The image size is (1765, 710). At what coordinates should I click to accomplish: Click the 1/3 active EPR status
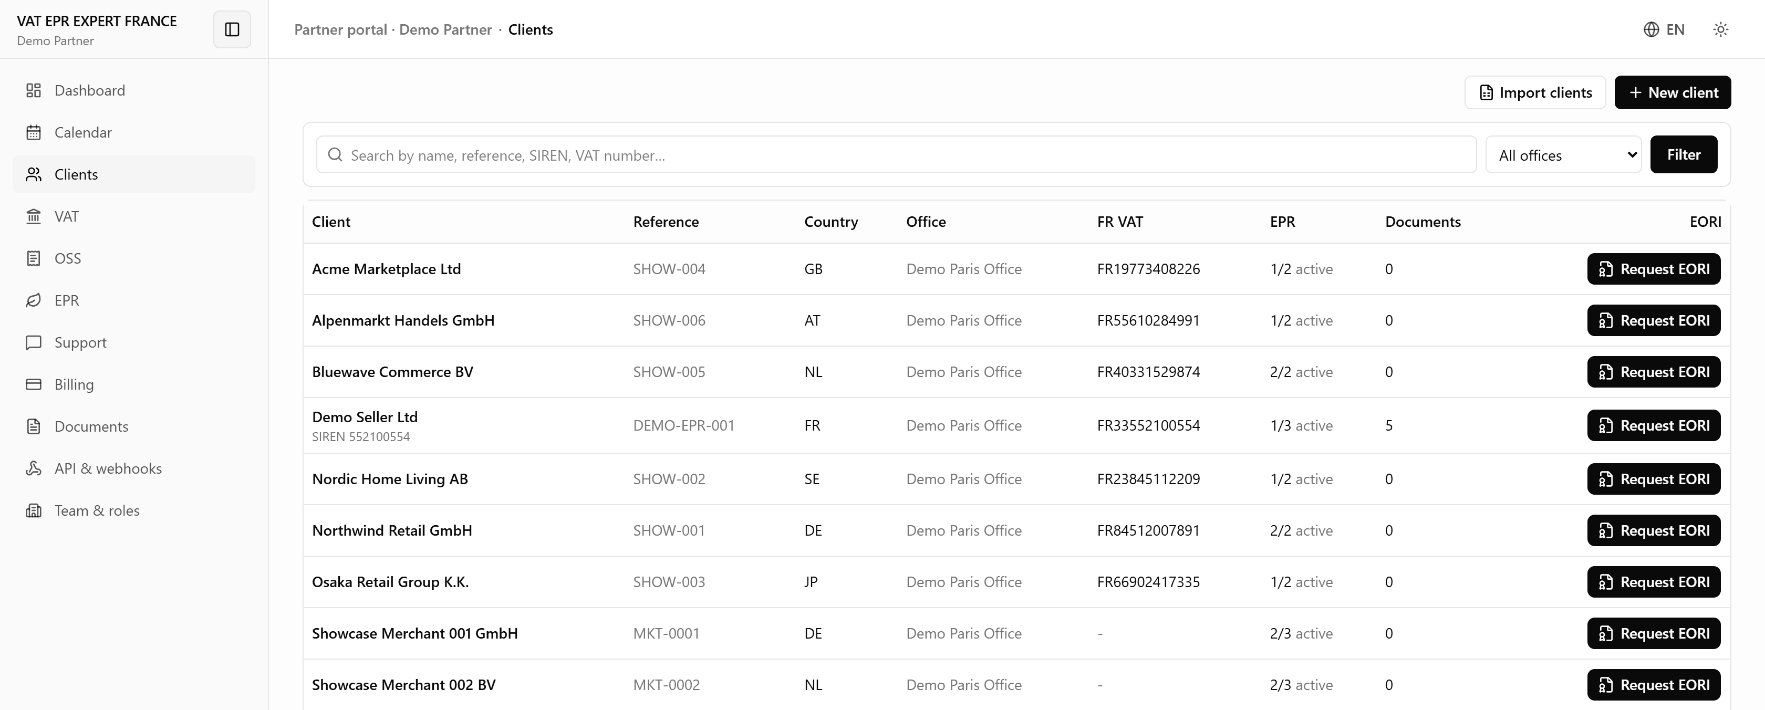click(x=1301, y=425)
